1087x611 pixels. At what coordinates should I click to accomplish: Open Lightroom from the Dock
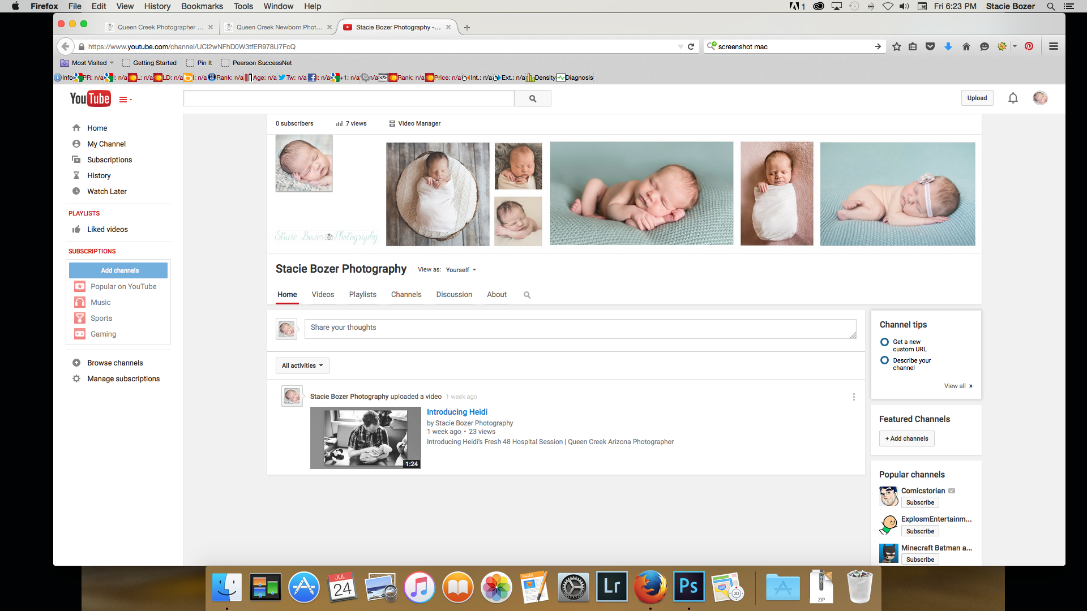click(x=611, y=587)
